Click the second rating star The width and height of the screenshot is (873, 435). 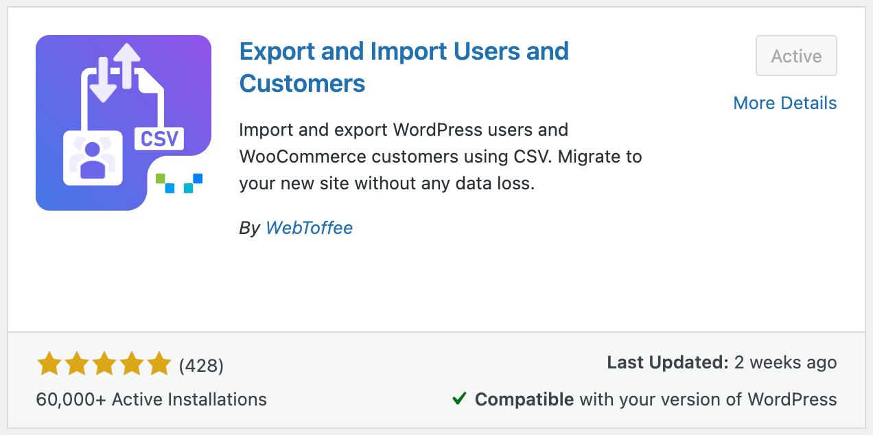[x=77, y=364]
